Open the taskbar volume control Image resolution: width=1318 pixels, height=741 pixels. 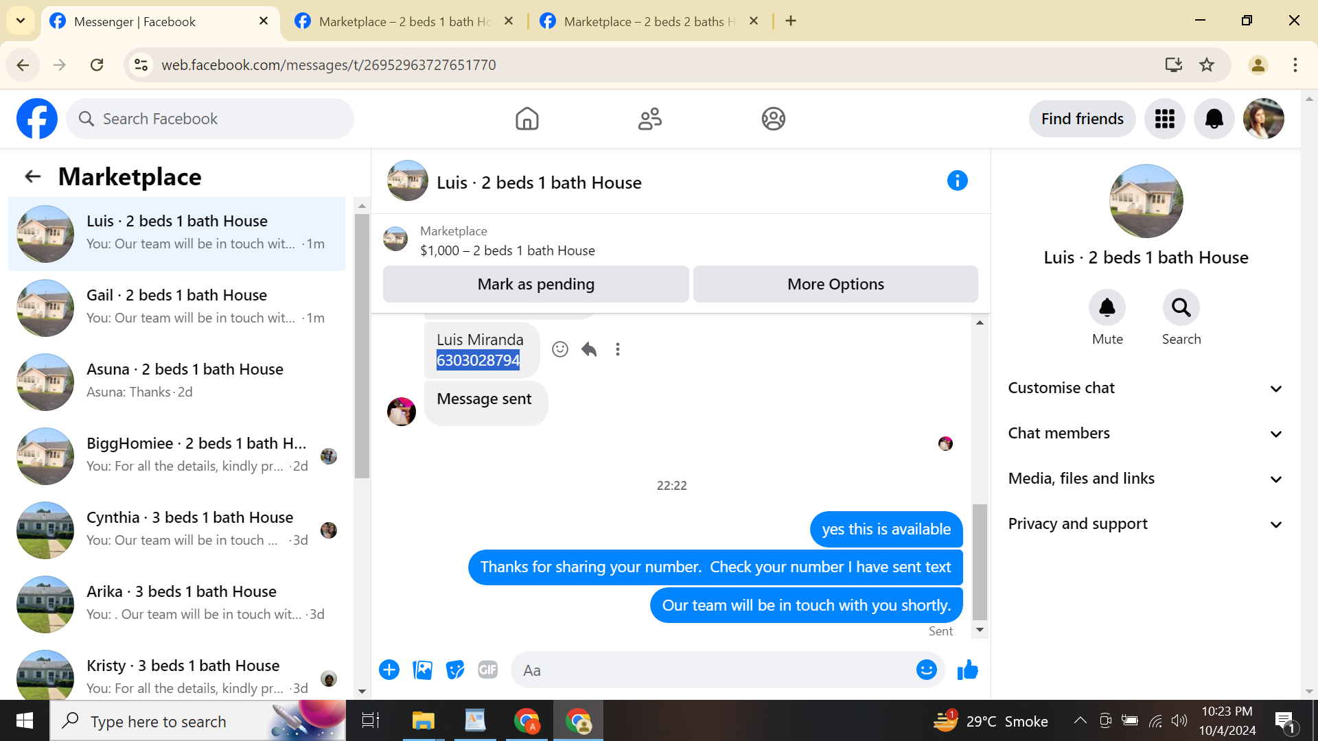pyautogui.click(x=1179, y=720)
